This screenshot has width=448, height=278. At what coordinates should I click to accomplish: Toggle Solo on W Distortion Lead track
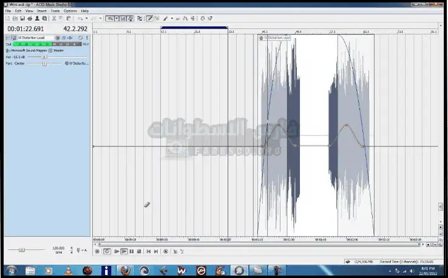pyautogui.click(x=86, y=38)
